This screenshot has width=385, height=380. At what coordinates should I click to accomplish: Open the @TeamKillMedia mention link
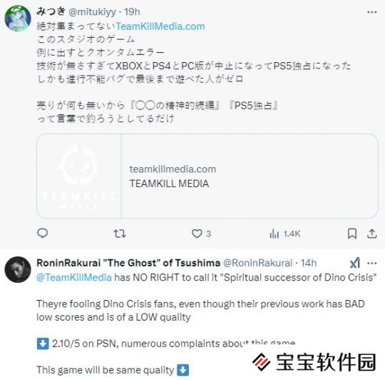[74, 277]
